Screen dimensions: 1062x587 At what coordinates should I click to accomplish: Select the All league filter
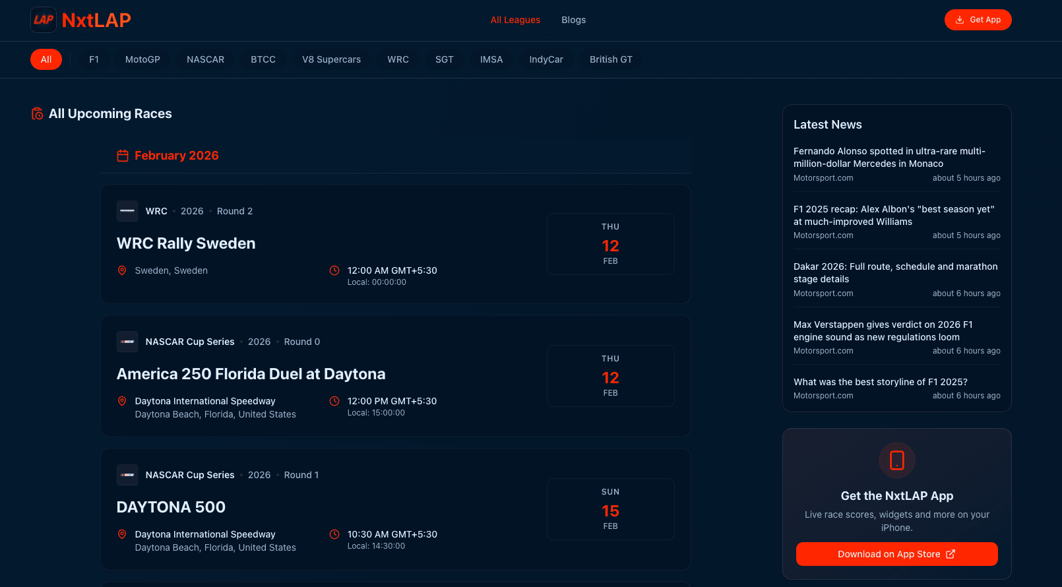46,59
